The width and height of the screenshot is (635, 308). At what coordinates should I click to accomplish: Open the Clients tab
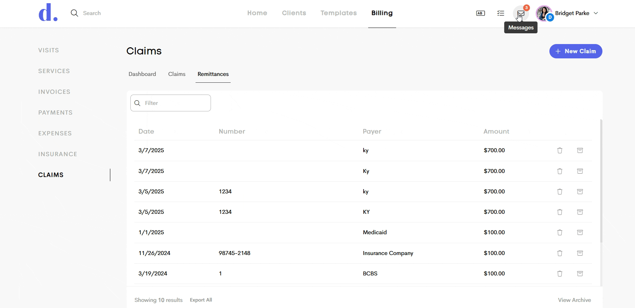[x=294, y=13]
